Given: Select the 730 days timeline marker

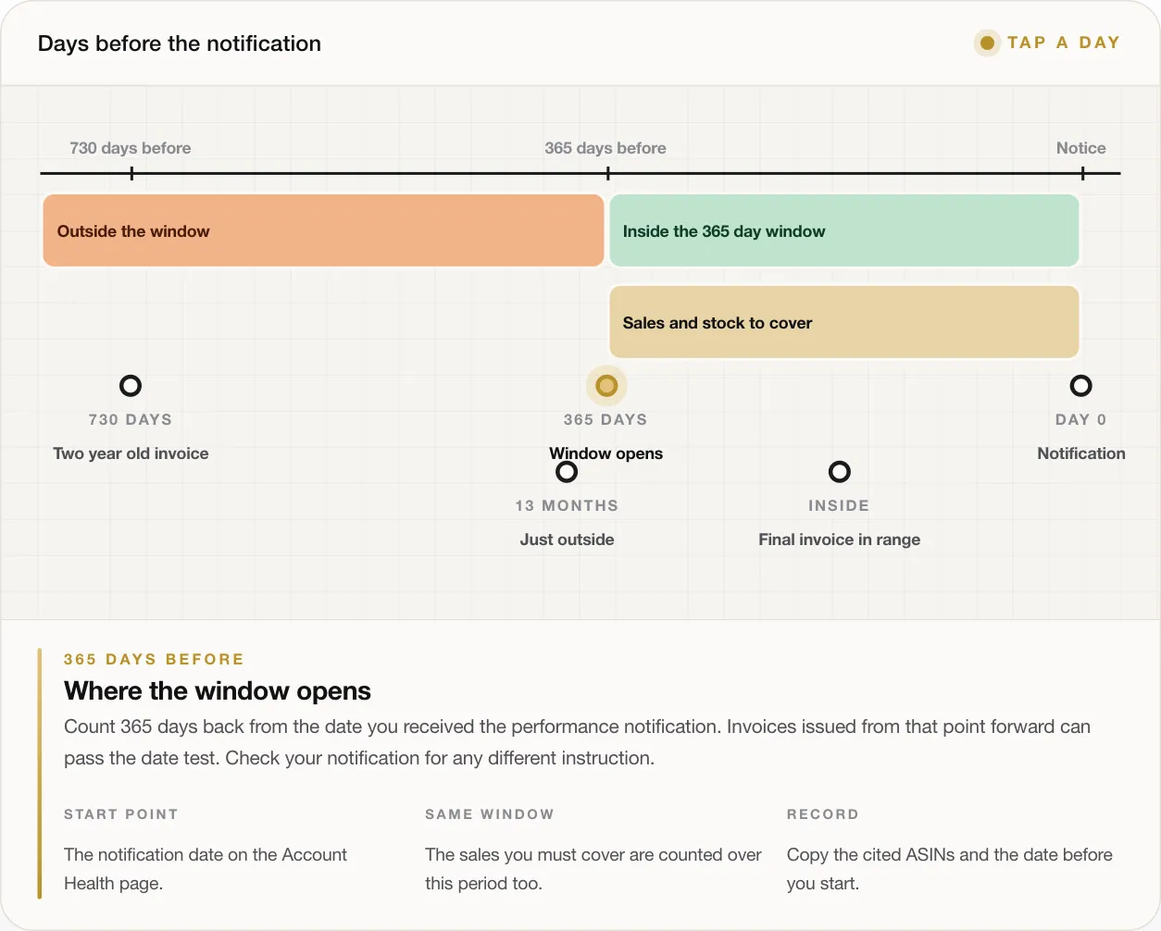Looking at the screenshot, I should click(x=131, y=386).
